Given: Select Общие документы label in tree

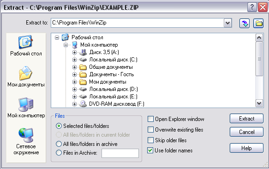Looking at the screenshot, I should (111, 67).
